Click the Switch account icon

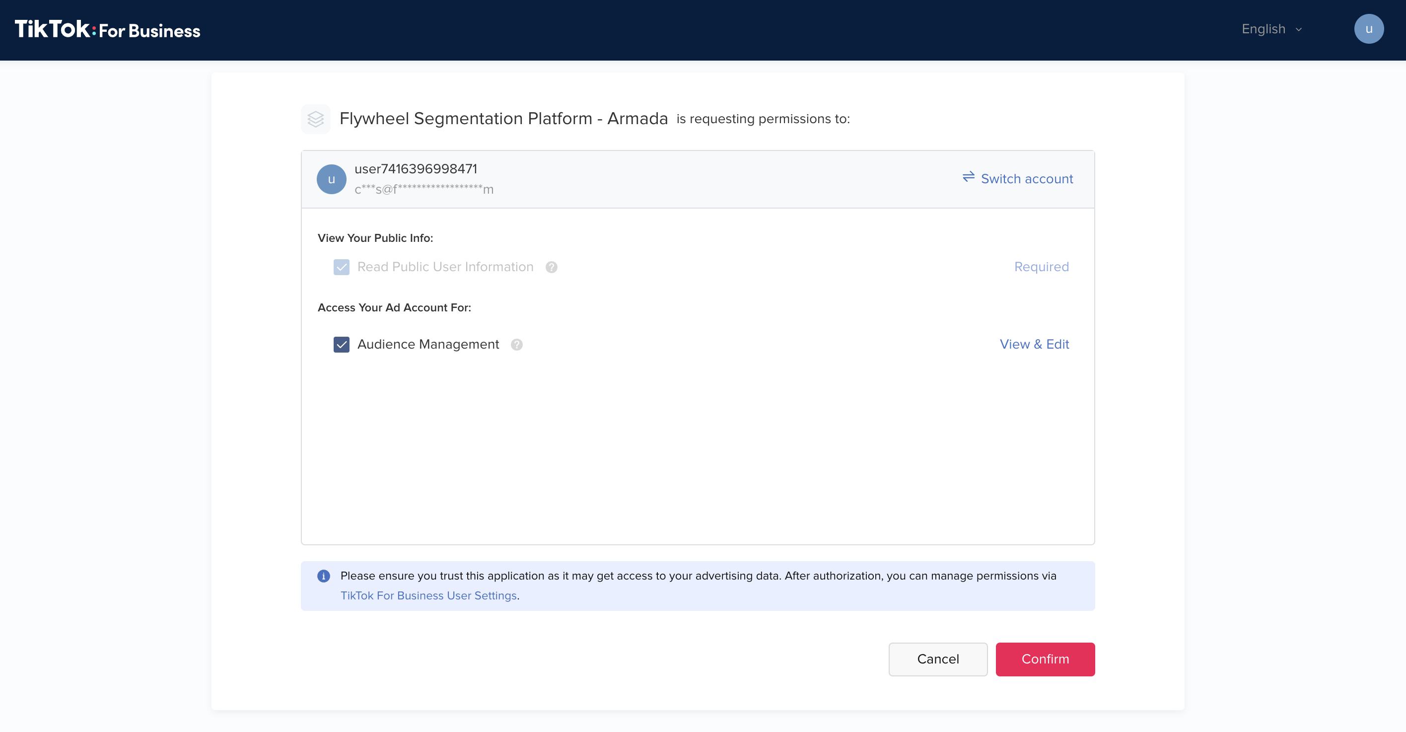pos(969,178)
